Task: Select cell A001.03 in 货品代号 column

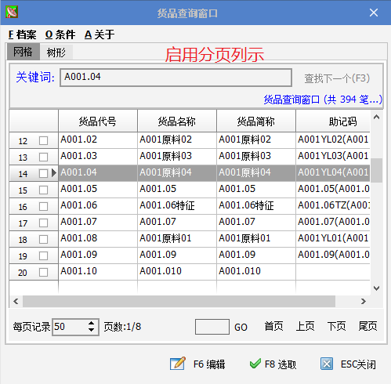Action: (x=98, y=156)
